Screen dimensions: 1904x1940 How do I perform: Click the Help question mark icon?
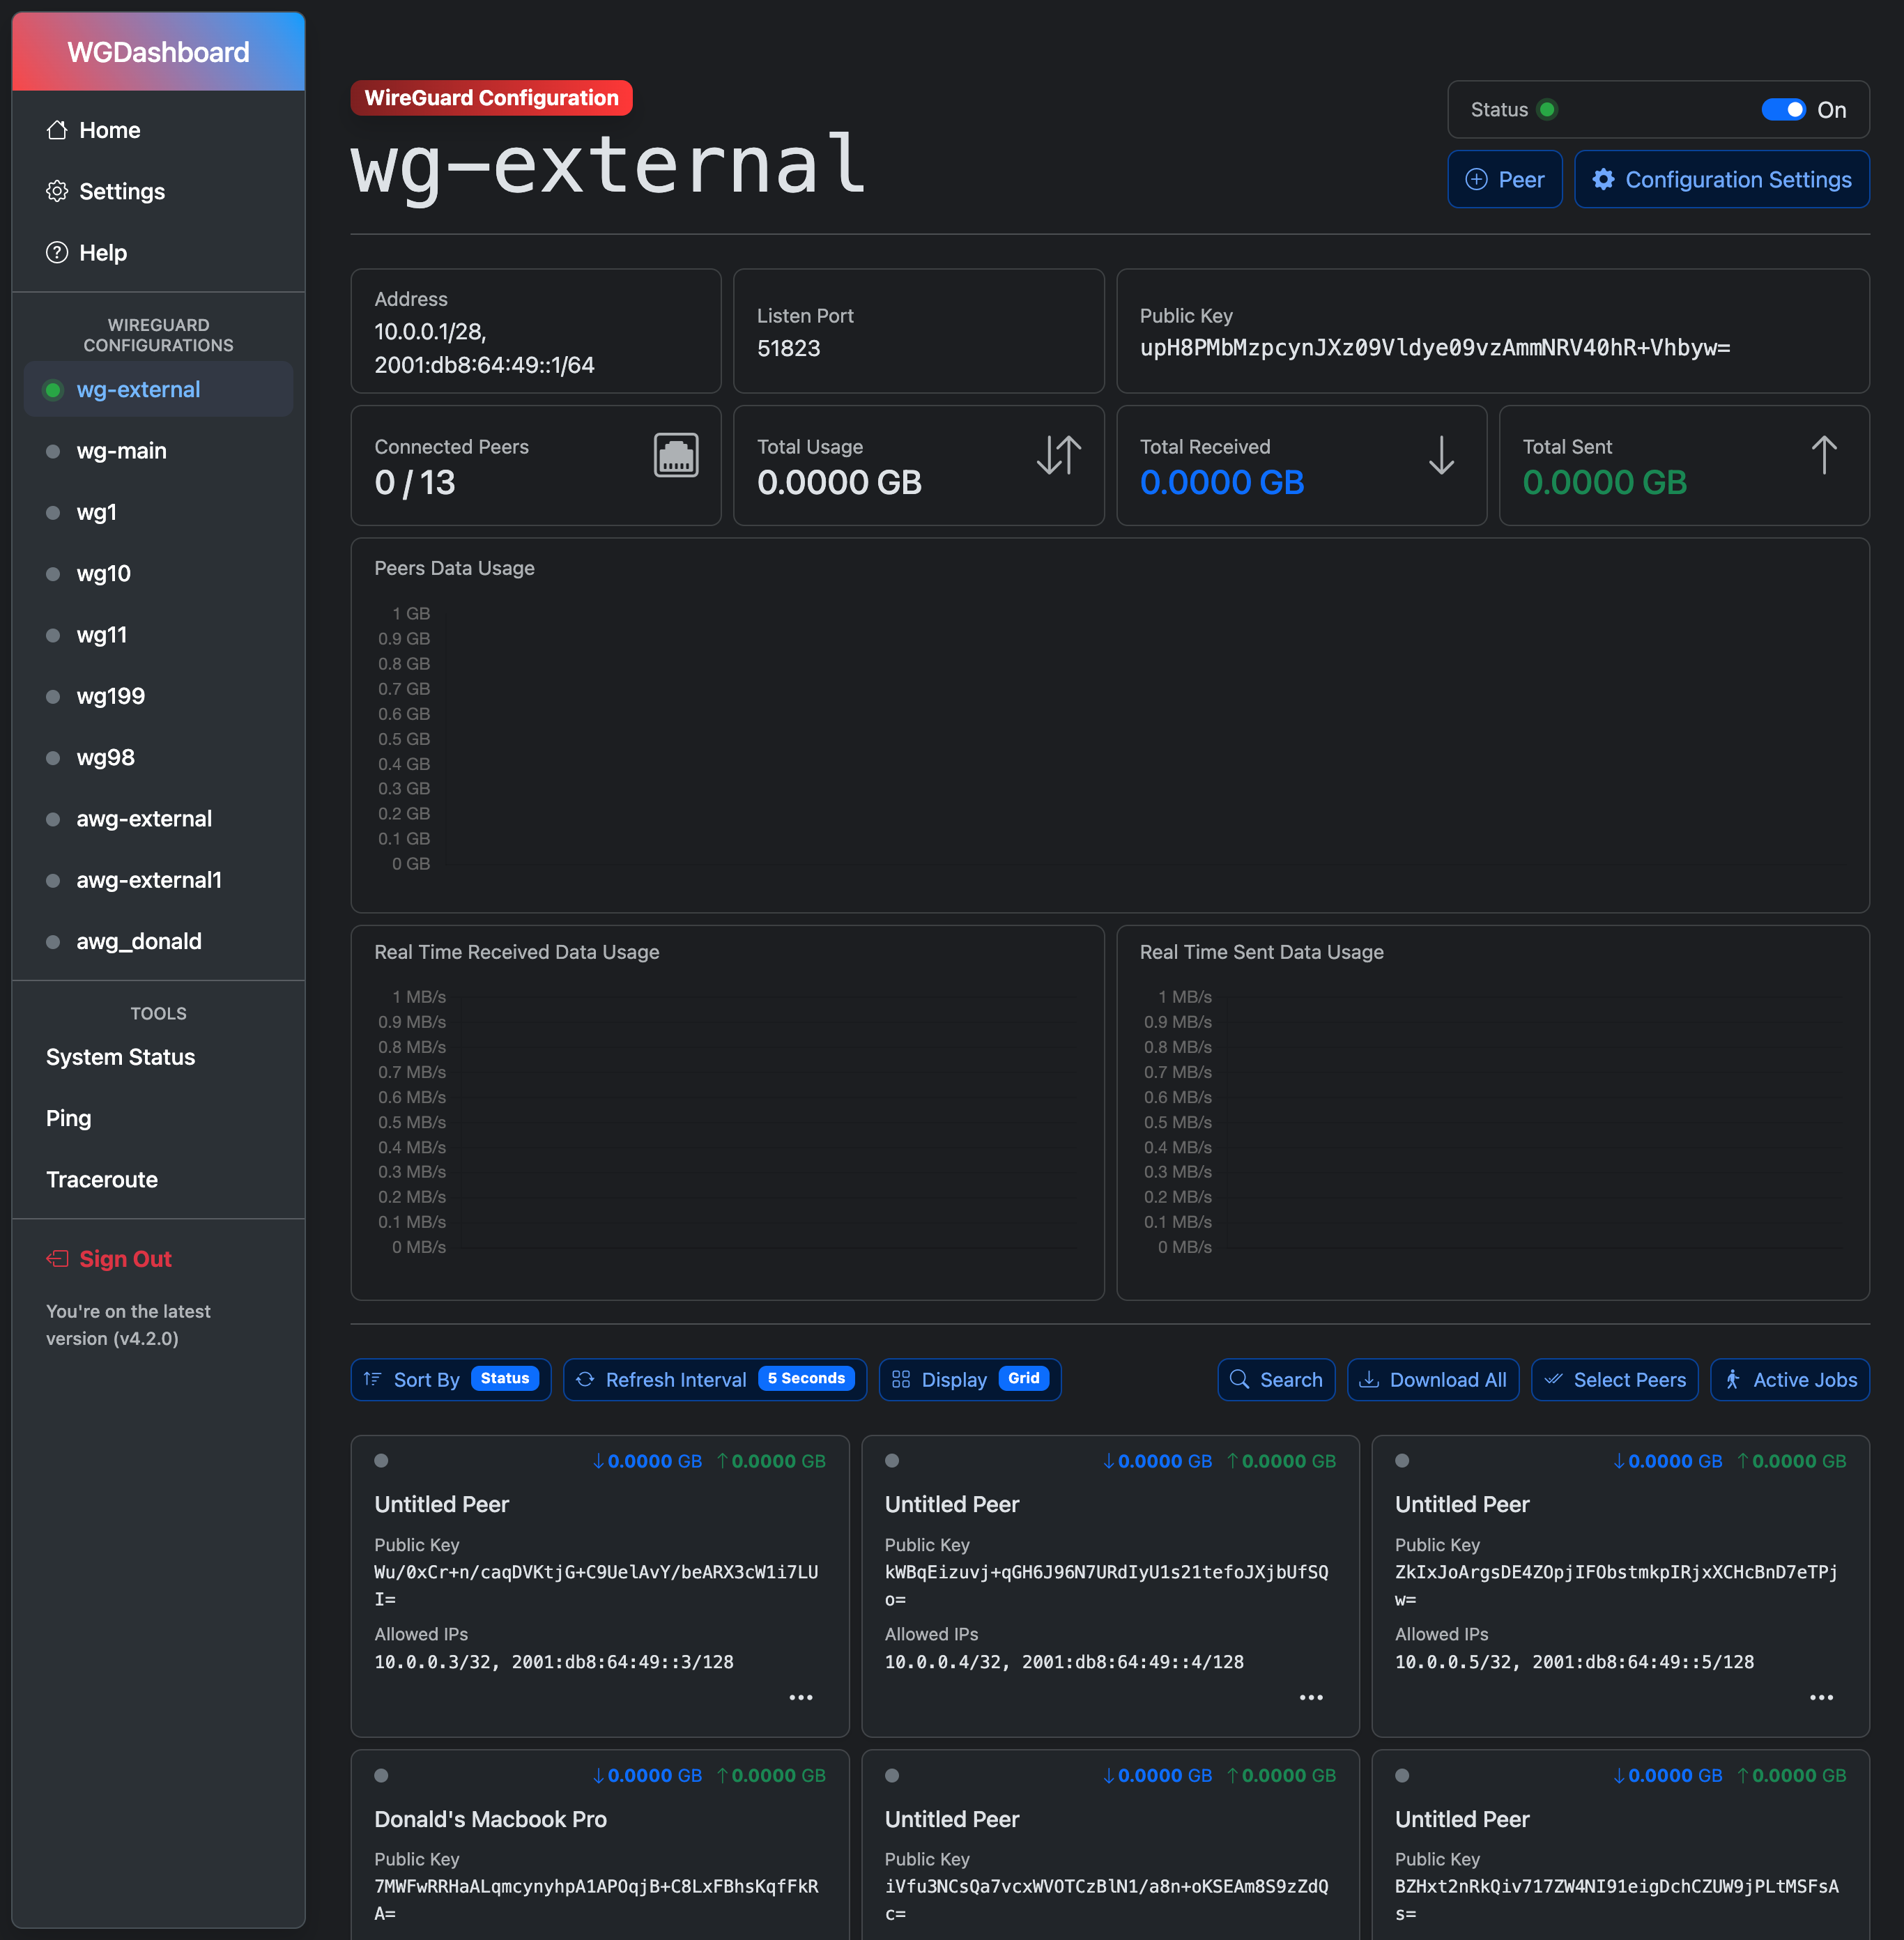(57, 252)
